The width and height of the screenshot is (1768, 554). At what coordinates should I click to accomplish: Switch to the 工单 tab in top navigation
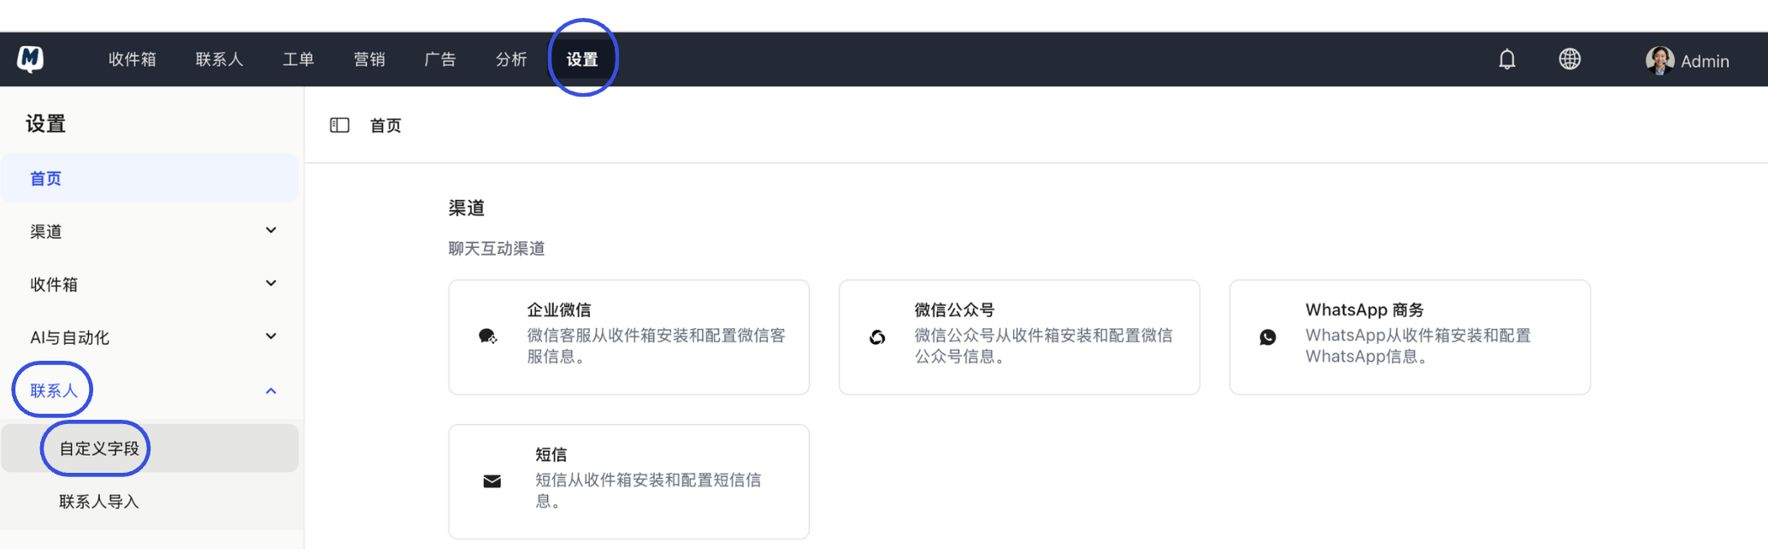(x=298, y=59)
